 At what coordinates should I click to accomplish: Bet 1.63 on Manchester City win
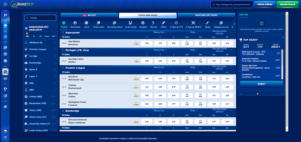(x=174, y=79)
